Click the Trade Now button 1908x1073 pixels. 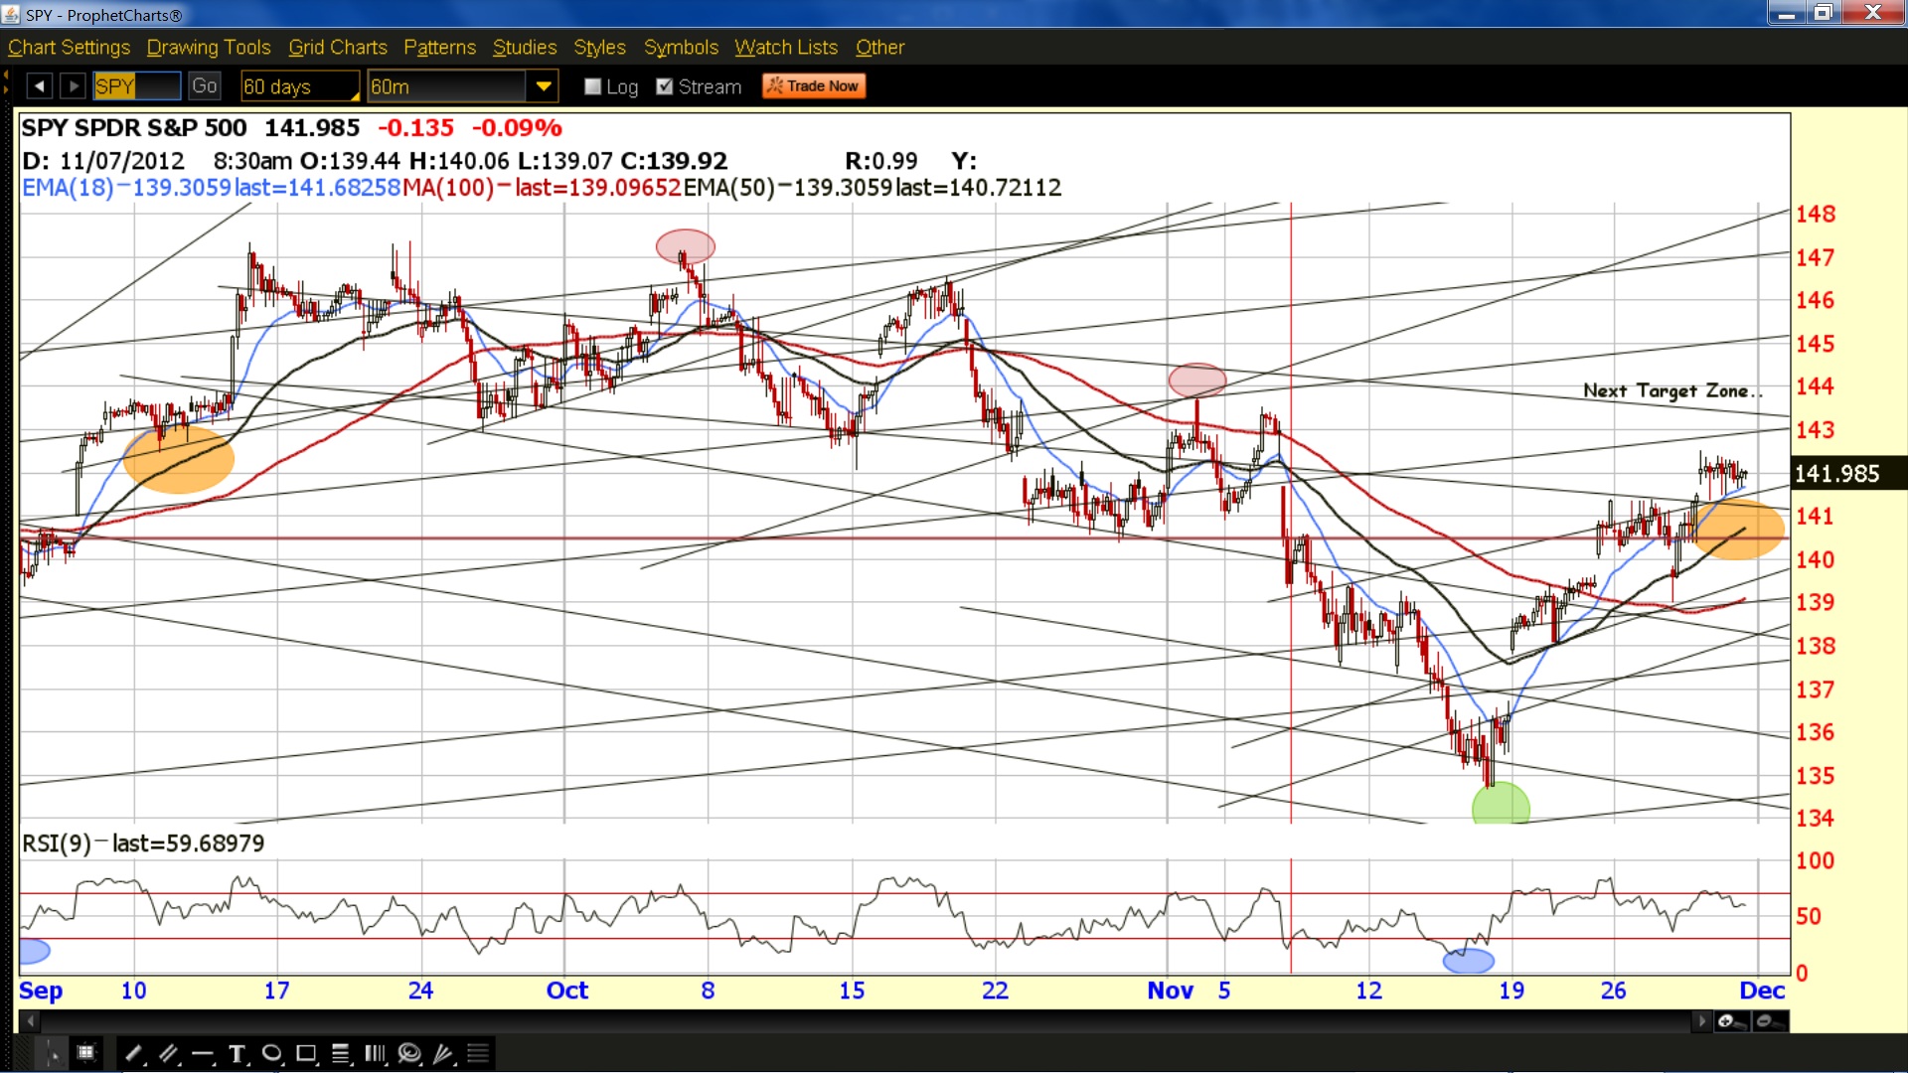[x=814, y=86]
